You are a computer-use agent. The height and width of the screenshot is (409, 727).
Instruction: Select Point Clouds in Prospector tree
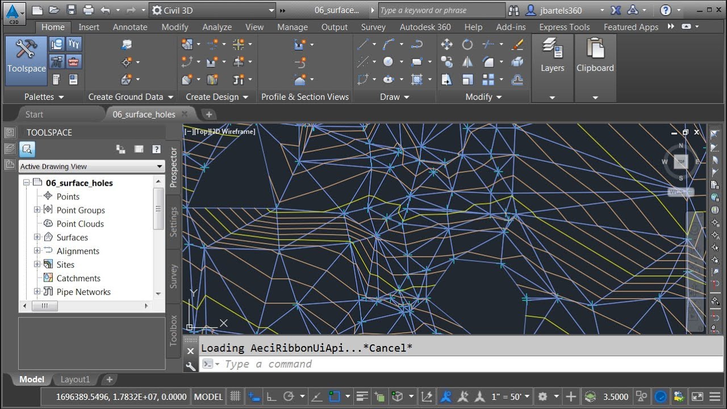tap(80, 224)
